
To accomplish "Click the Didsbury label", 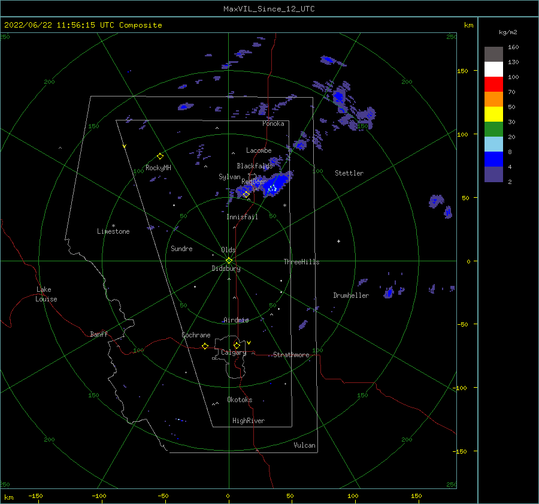I will (x=226, y=268).
